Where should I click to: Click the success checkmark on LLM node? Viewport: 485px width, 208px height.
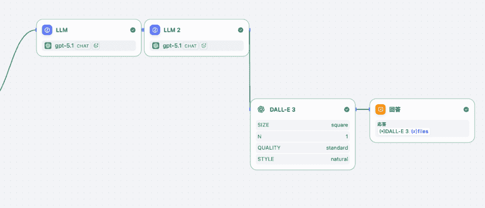point(133,30)
